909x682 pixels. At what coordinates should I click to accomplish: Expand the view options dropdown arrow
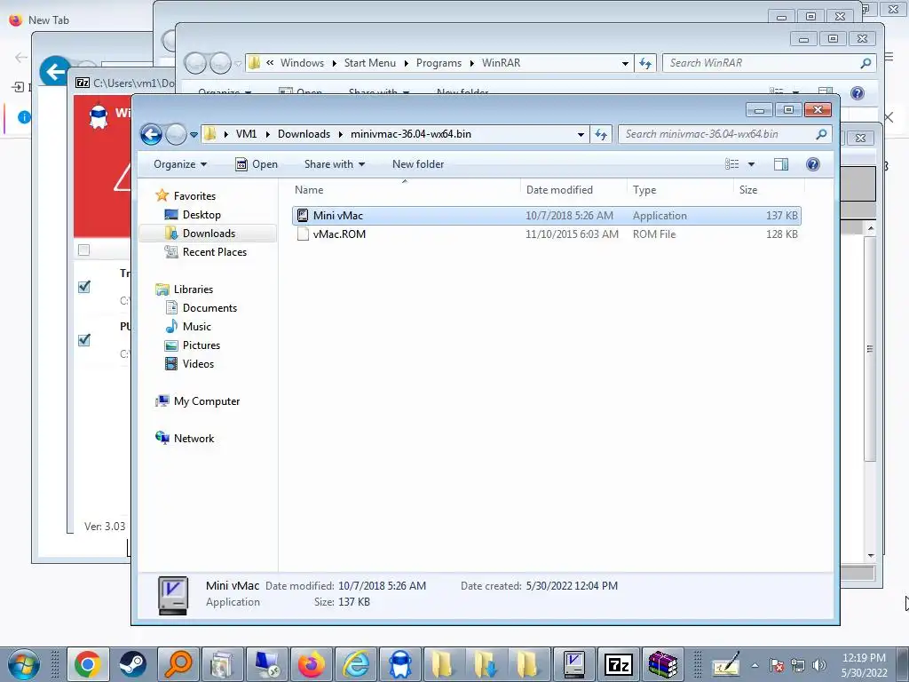(751, 164)
